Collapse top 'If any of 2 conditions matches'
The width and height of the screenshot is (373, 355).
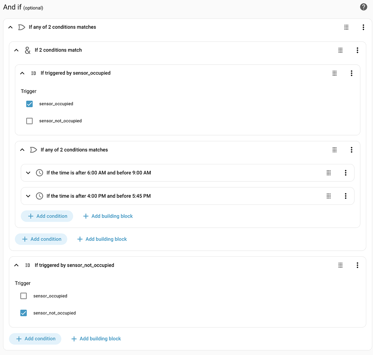point(11,27)
